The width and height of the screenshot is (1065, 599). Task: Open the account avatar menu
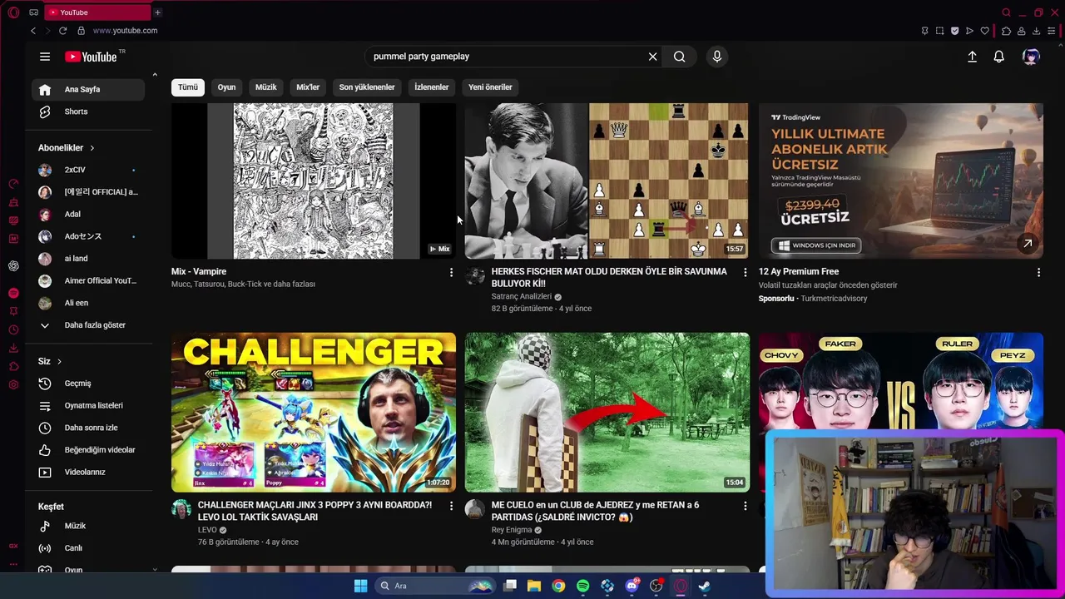pos(1031,57)
